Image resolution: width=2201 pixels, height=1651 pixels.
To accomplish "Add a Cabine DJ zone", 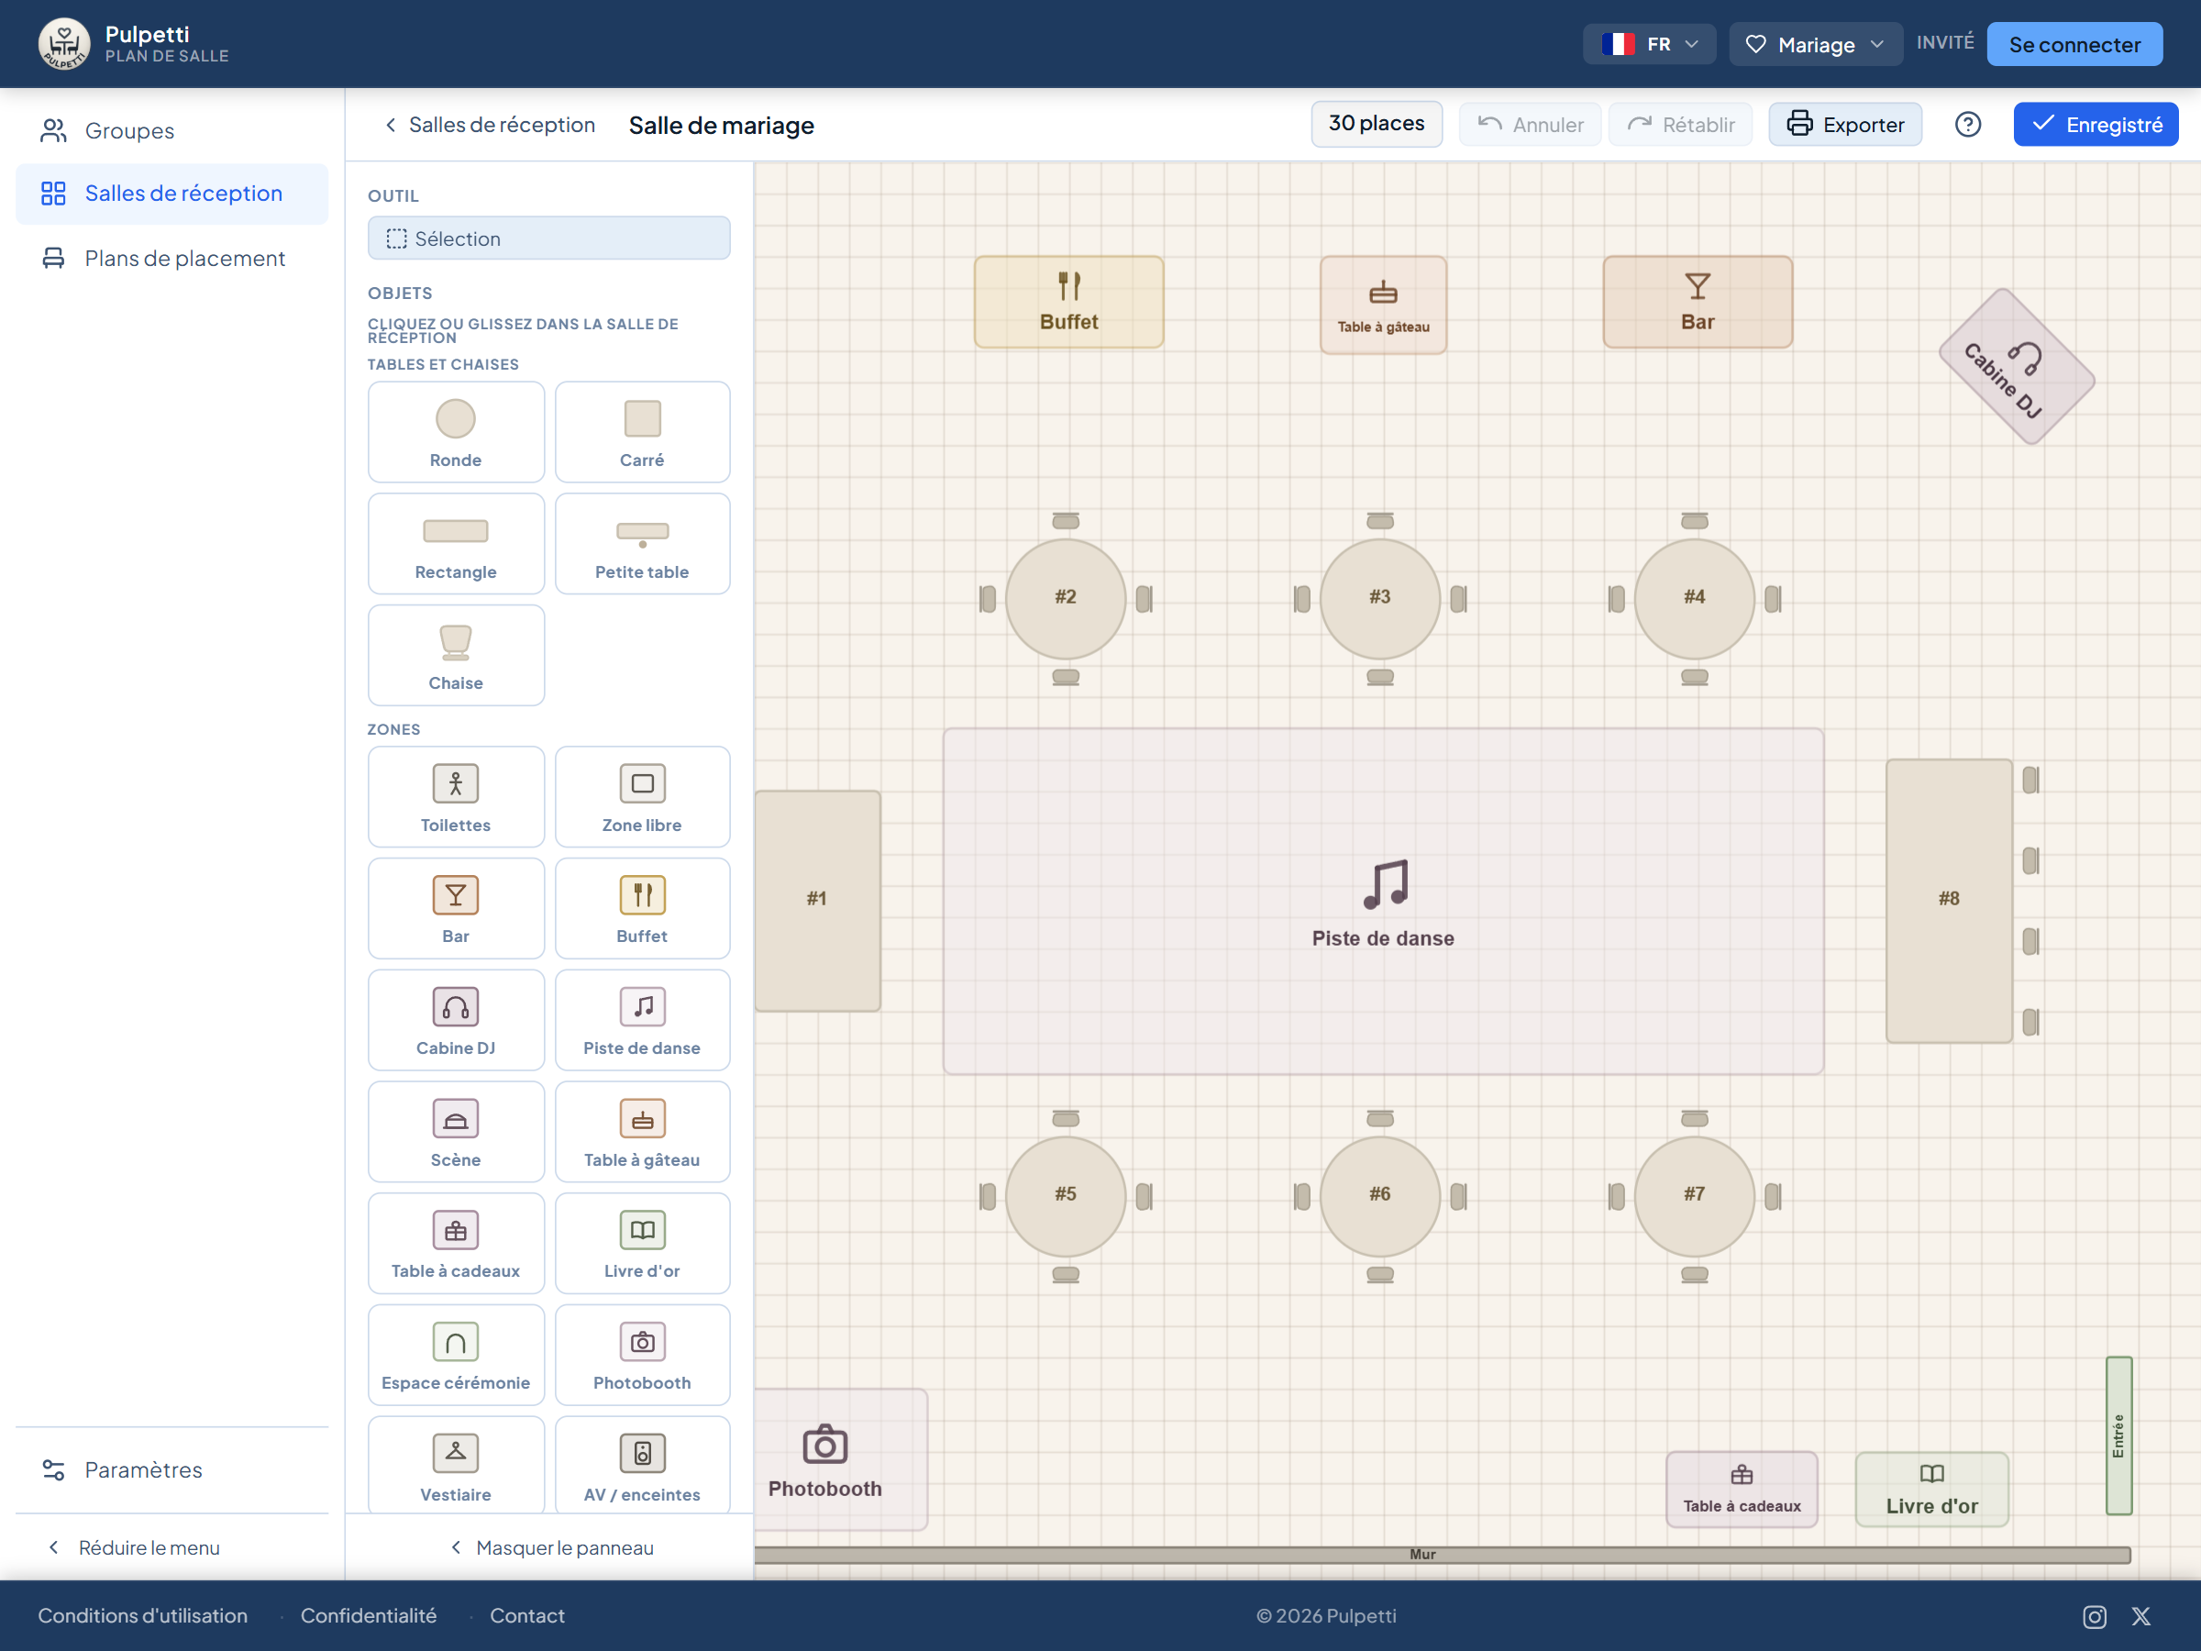I will (x=456, y=1020).
